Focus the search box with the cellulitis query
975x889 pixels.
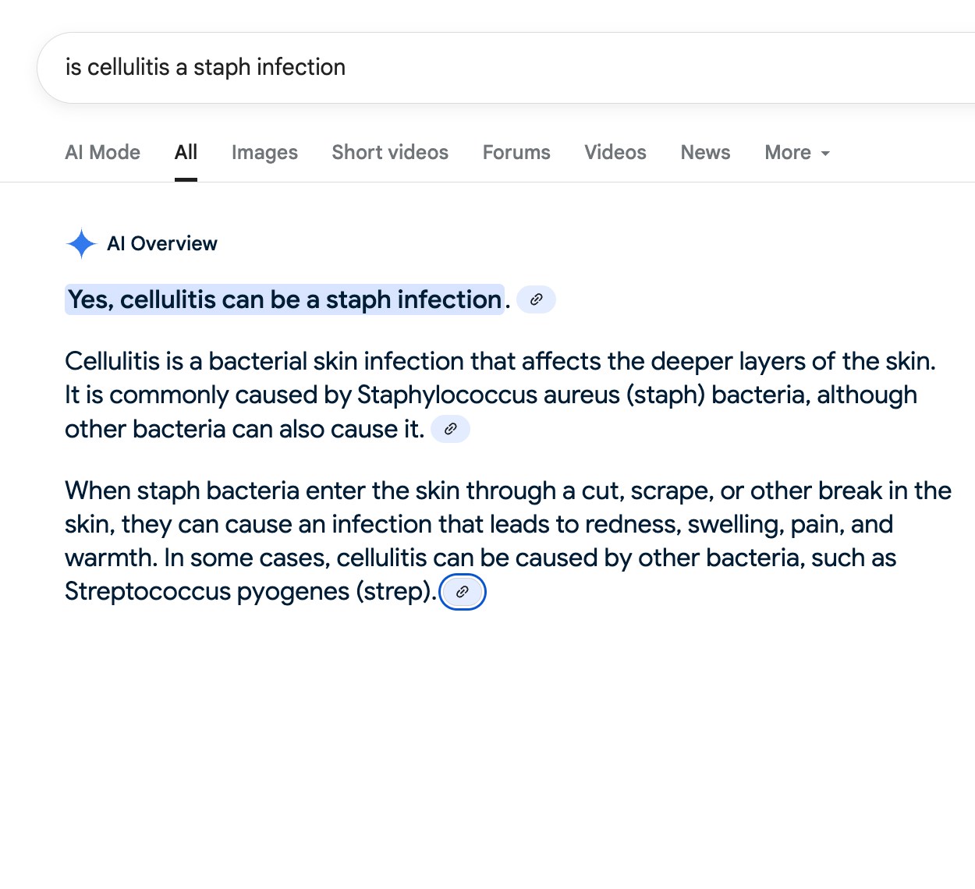(468, 68)
